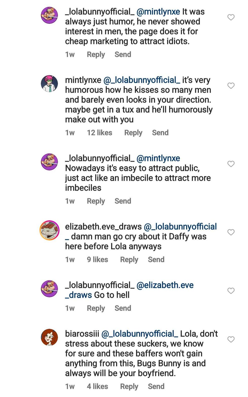Like the 'Nowadays it's easy' comment
Screen dimensions: 248x397
(231, 164)
